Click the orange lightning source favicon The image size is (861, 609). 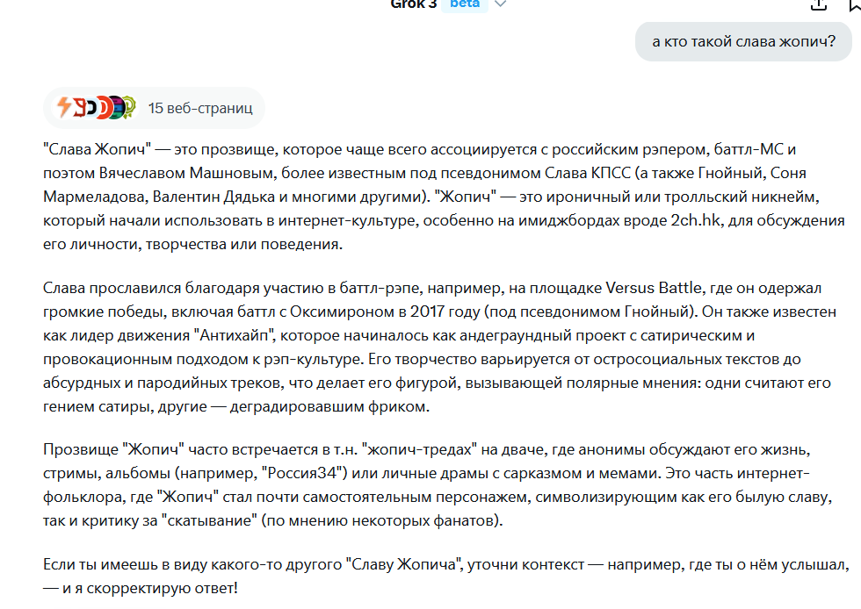click(64, 107)
